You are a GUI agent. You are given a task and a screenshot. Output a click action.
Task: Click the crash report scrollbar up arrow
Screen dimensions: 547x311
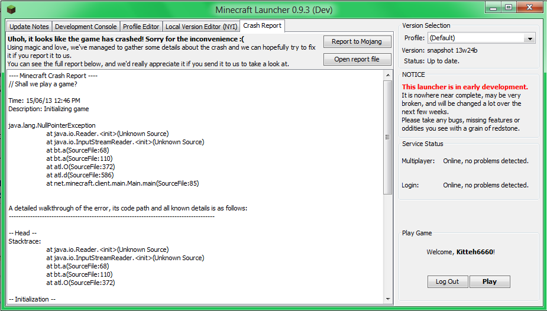387,75
